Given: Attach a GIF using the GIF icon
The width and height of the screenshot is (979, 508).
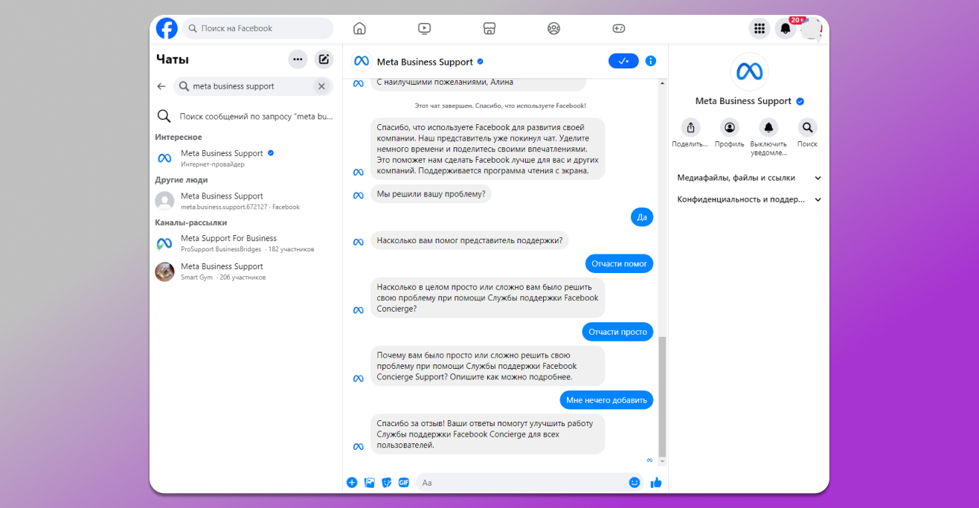Looking at the screenshot, I should 404,482.
